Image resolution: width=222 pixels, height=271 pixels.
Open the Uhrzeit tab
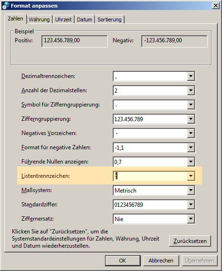(63, 19)
